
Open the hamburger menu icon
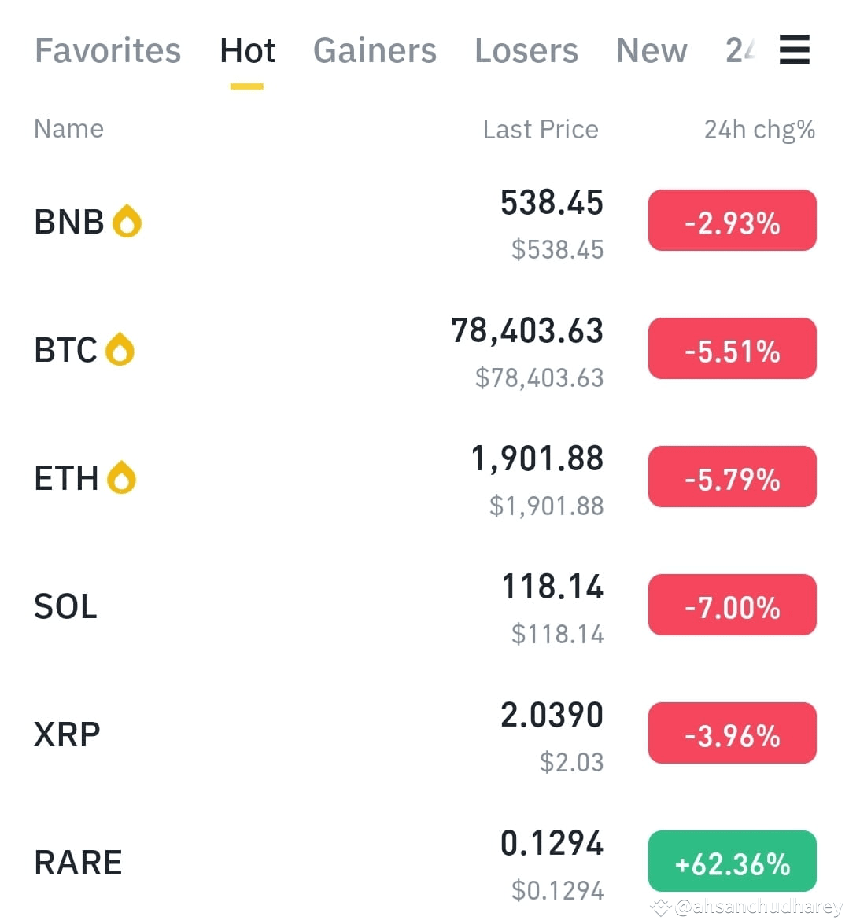(794, 50)
